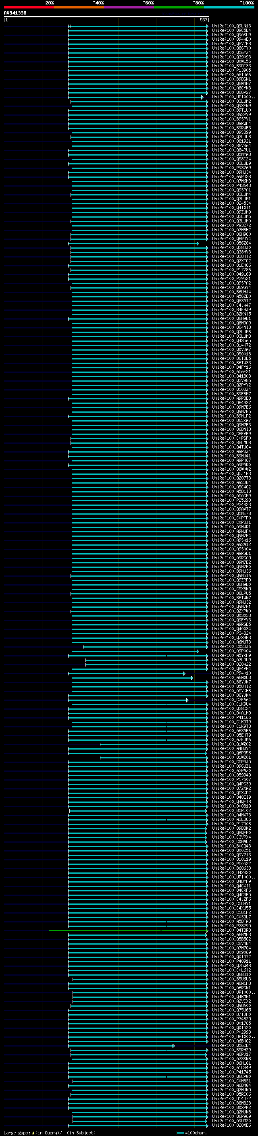Image resolution: width=258 pixels, height=1136 pixels.
Task: Click label UniRef100_B6H1G1
Action: tap(231, 1063)
